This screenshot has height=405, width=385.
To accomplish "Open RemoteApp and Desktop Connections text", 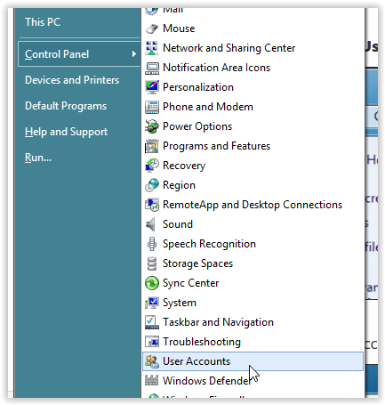I will coord(253,205).
